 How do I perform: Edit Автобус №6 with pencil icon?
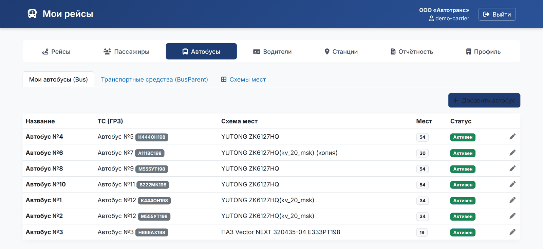point(512,153)
